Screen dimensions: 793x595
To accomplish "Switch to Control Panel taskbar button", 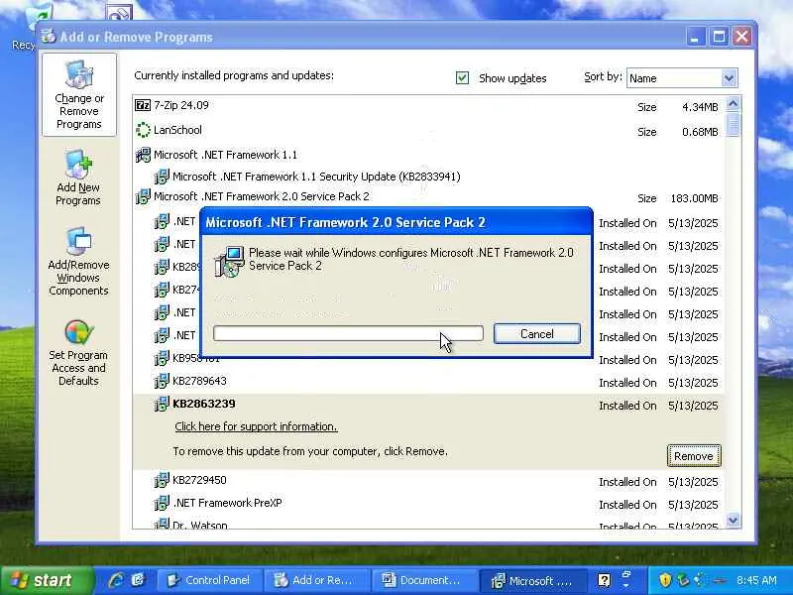I will (210, 580).
